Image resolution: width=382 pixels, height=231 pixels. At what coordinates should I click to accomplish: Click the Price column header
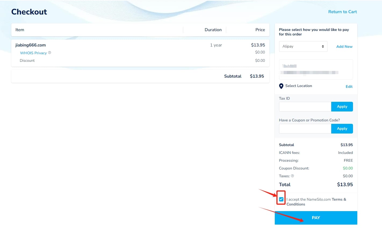point(260,30)
